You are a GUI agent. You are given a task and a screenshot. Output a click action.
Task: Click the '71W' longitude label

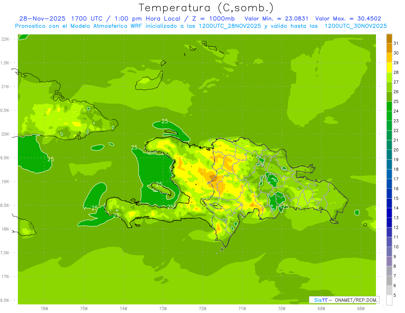coord(242,309)
